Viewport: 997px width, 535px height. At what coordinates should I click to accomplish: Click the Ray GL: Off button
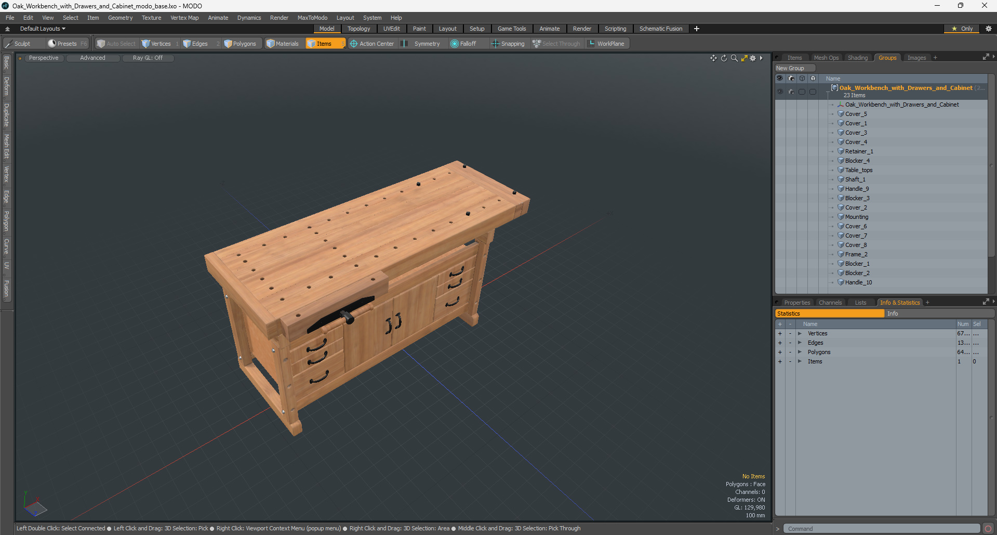tap(148, 58)
